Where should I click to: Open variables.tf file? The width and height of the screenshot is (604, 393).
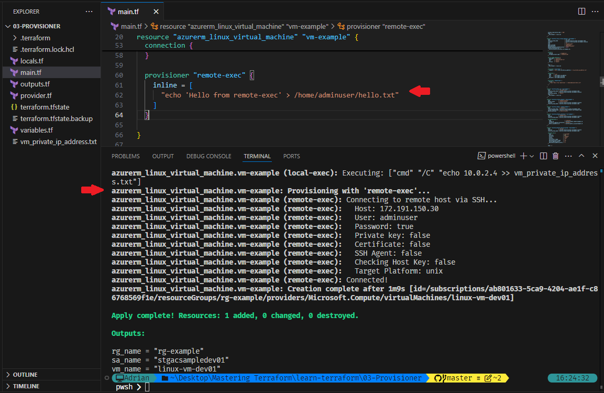[52, 130]
